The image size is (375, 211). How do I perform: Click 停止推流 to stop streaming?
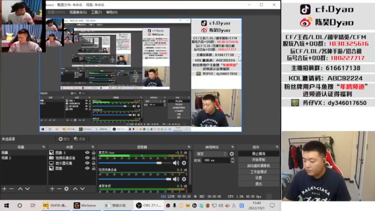coord(259,154)
